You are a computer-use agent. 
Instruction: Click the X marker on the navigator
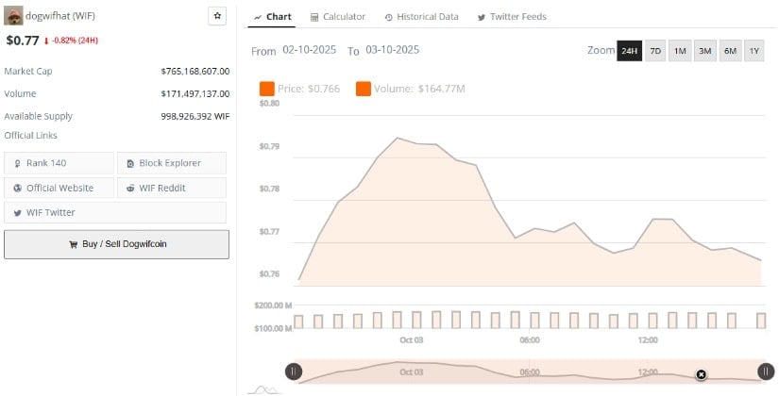point(701,374)
